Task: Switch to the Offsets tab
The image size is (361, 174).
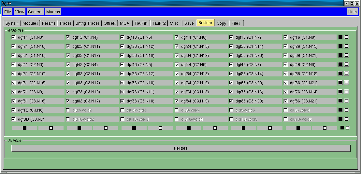Action: tap(110, 23)
